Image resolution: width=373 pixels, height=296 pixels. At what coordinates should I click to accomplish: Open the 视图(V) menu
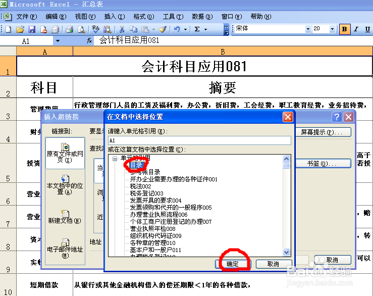click(85, 17)
